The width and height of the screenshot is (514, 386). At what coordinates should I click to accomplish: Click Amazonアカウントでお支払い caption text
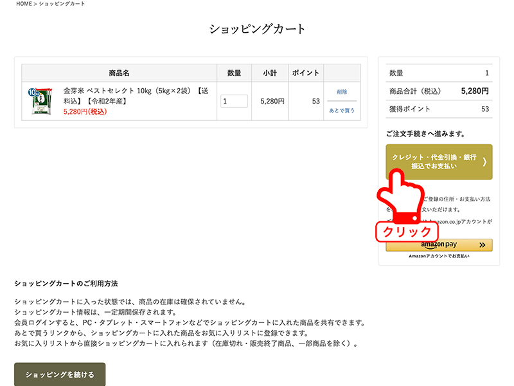439,256
